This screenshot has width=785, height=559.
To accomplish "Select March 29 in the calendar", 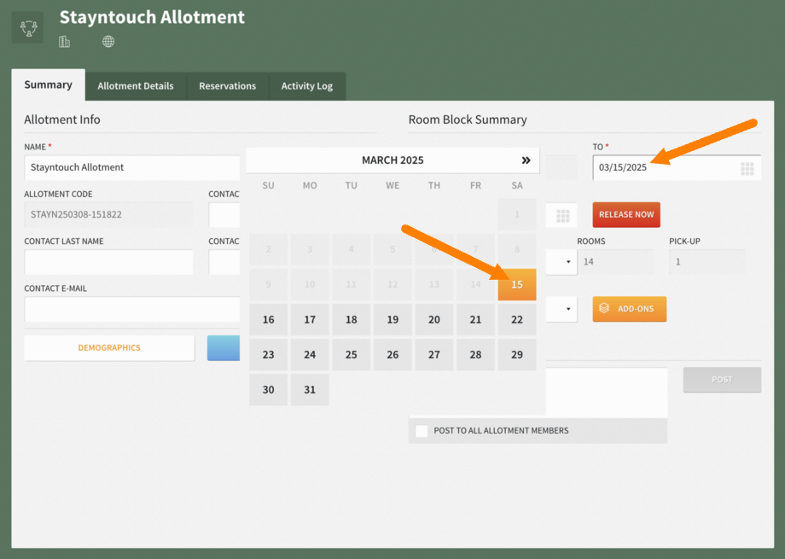I will pos(517,355).
